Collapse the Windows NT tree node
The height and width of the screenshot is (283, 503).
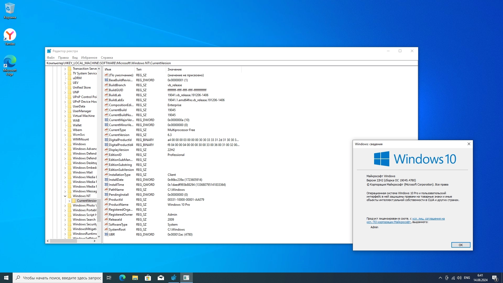pos(65,196)
